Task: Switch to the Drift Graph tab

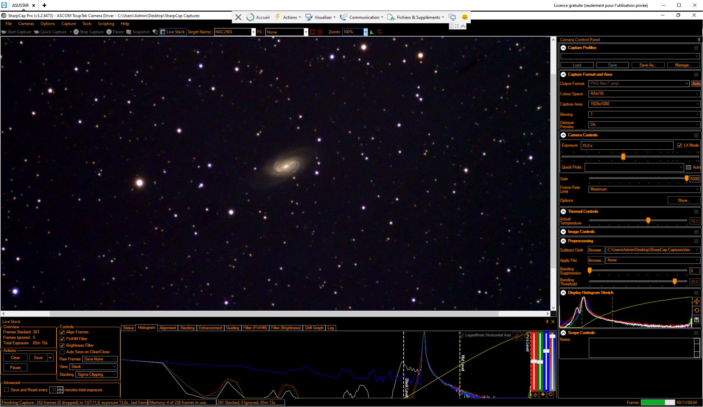Action: (x=314, y=328)
